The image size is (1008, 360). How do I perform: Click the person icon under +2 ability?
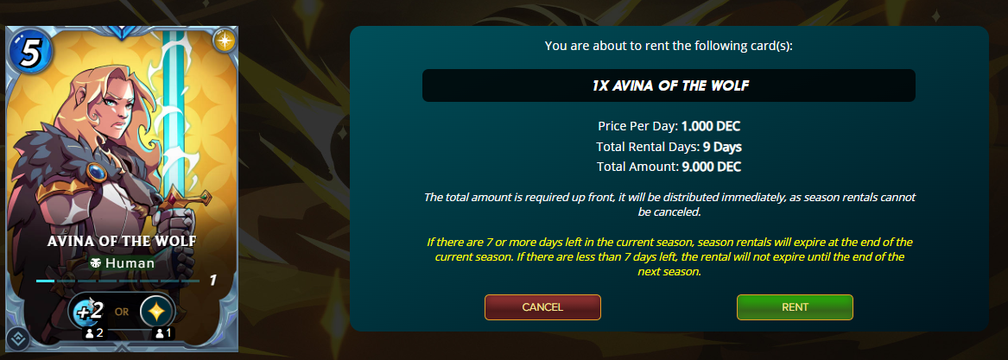(87, 332)
